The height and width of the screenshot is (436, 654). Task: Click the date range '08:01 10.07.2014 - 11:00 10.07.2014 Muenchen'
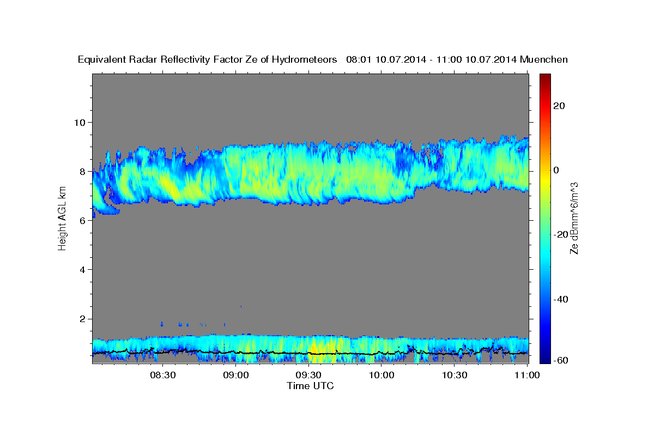pyautogui.click(x=457, y=60)
